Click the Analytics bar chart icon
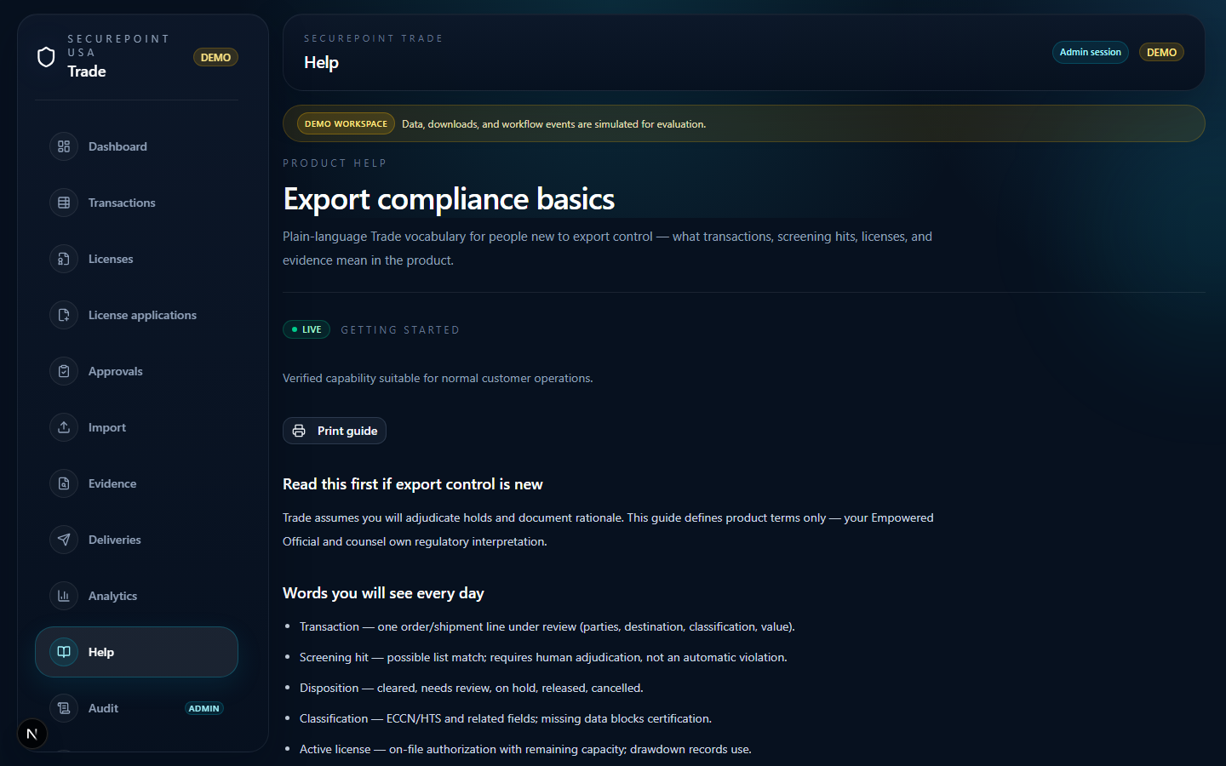Screen dimensions: 1226x766 [x=64, y=596]
